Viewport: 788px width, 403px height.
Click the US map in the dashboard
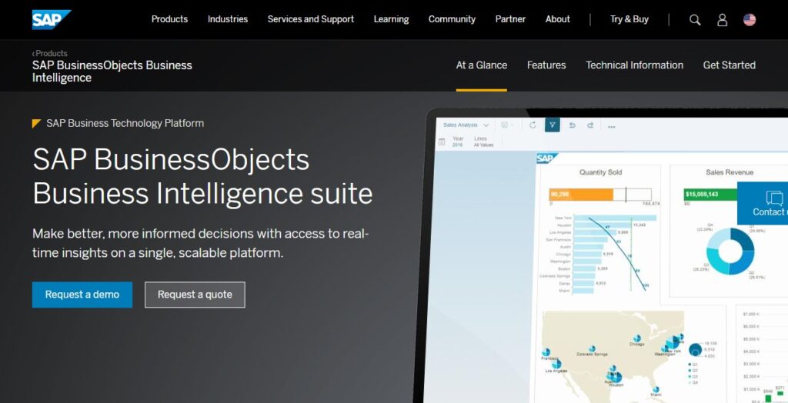(x=613, y=356)
